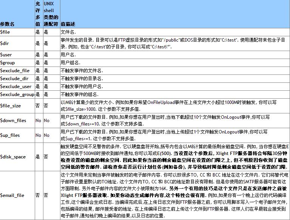Click the 不触发事件的文件名 description
The height and width of the screenshot is (220, 290).
(82, 71)
